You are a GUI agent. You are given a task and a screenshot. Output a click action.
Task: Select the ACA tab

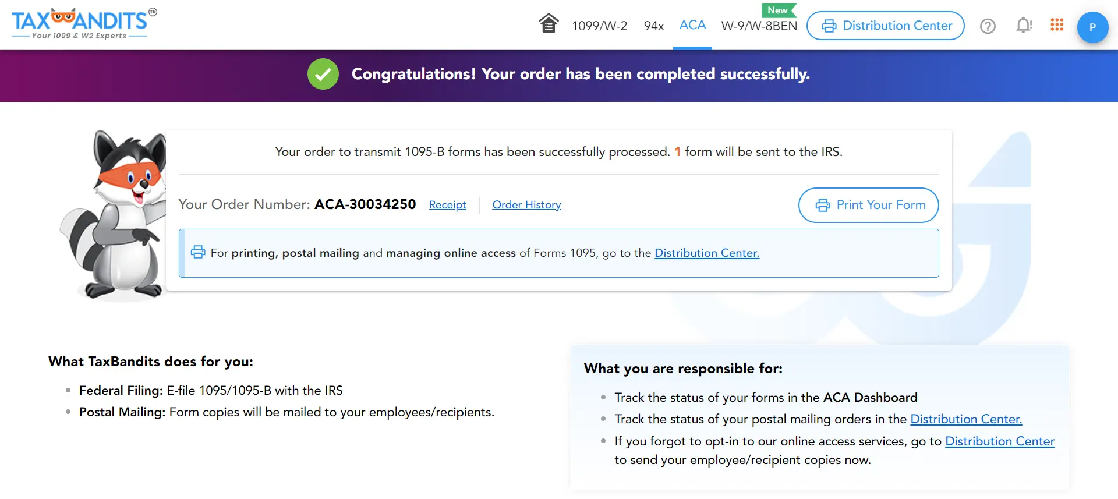(x=692, y=26)
